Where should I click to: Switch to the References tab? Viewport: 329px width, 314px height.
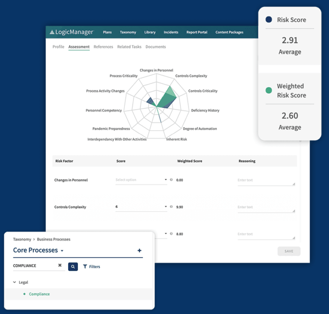click(x=103, y=47)
